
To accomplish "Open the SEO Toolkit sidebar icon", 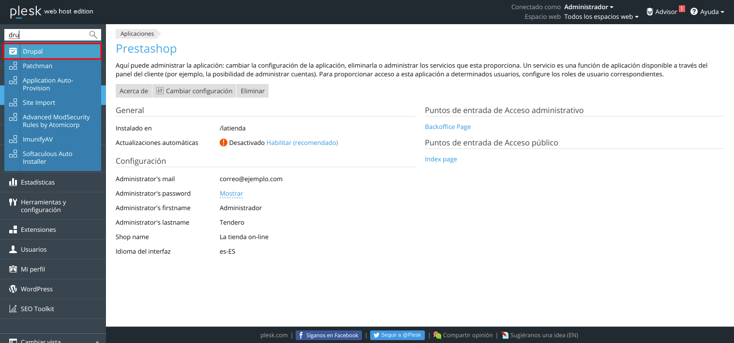I will (13, 309).
